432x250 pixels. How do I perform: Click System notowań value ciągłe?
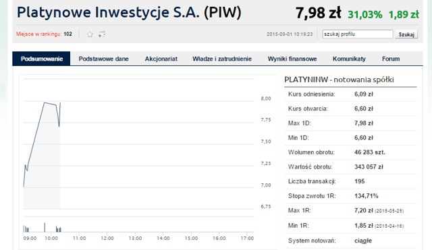click(363, 241)
